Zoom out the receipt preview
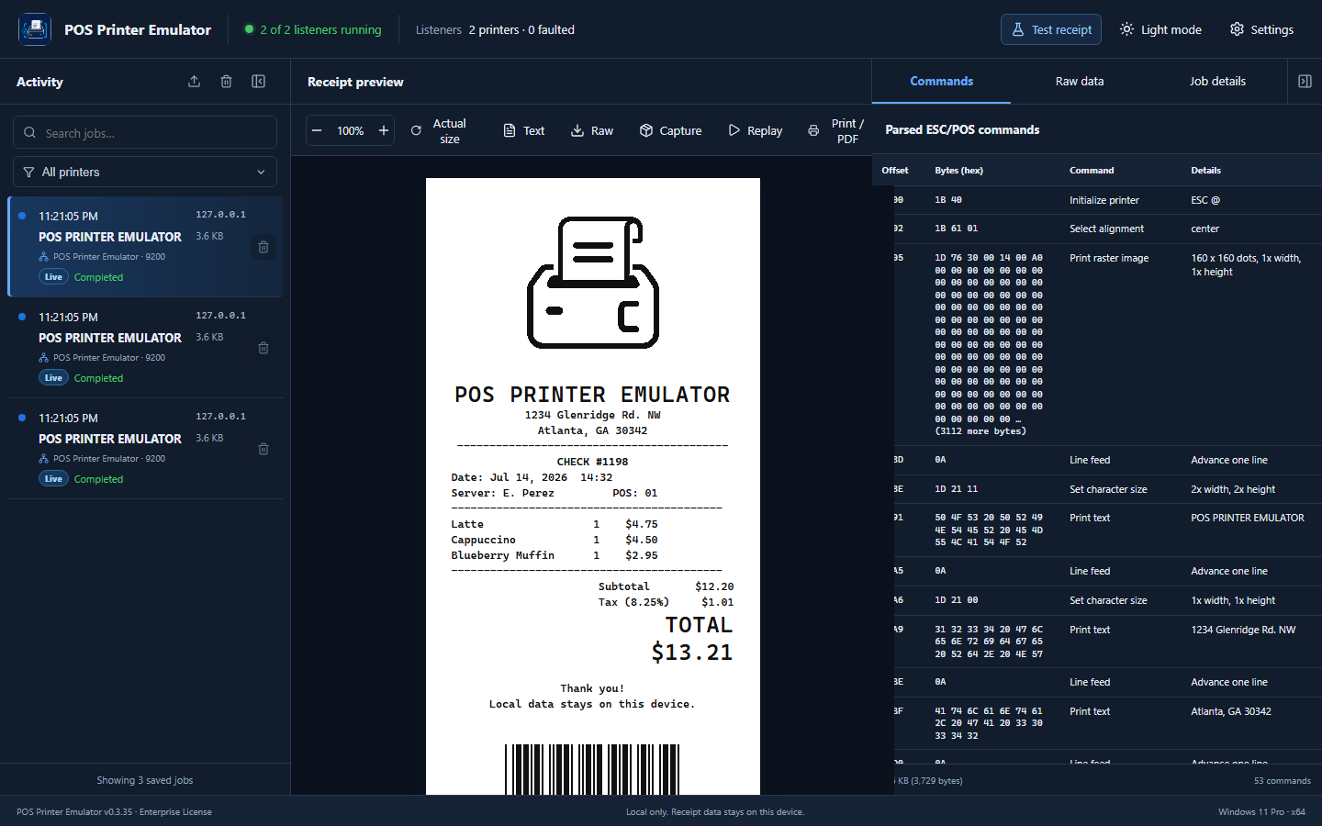The height and width of the screenshot is (826, 1322). coord(317,130)
